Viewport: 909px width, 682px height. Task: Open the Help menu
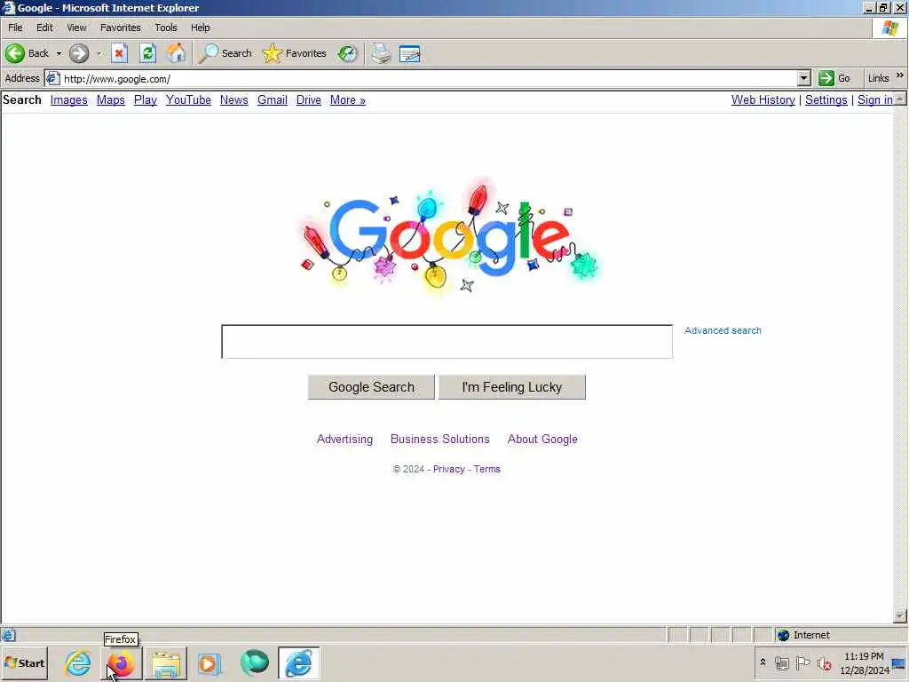click(201, 28)
